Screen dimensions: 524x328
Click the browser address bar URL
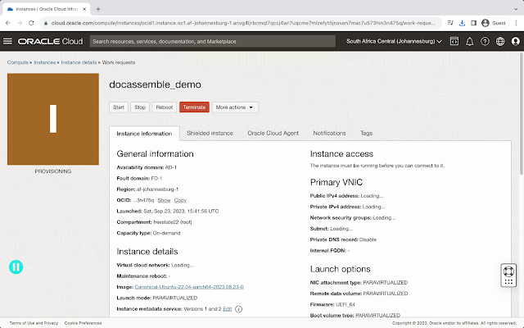(x=243, y=23)
